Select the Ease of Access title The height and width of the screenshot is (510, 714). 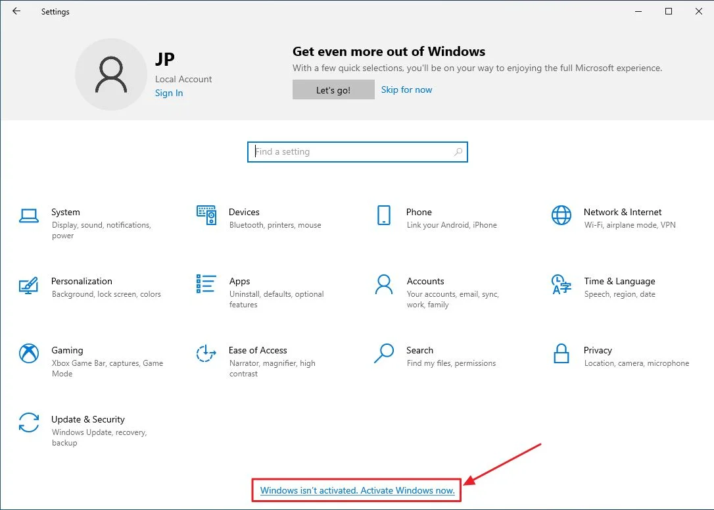tap(258, 350)
